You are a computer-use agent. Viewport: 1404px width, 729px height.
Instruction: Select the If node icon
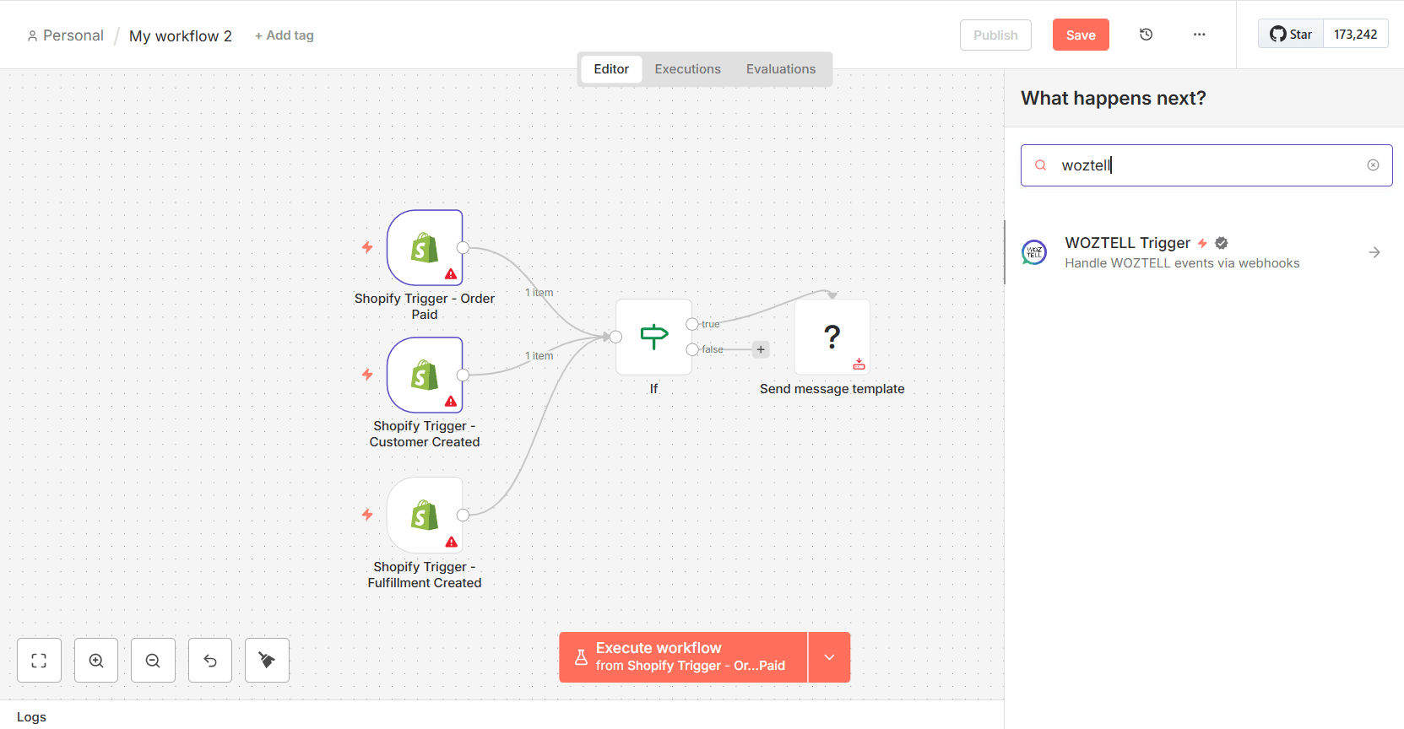click(653, 337)
